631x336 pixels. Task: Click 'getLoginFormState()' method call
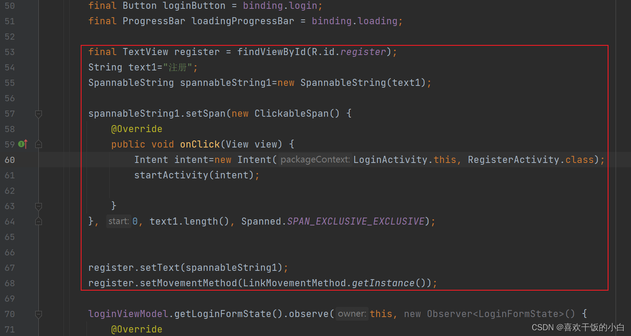tap(228, 314)
